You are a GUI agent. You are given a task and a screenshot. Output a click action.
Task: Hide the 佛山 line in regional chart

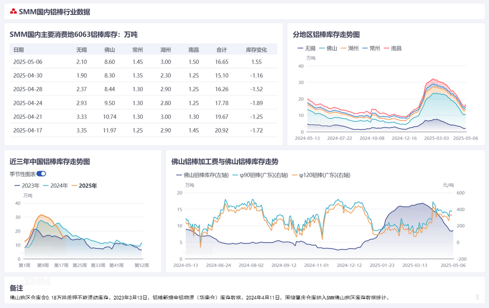coord(327,48)
